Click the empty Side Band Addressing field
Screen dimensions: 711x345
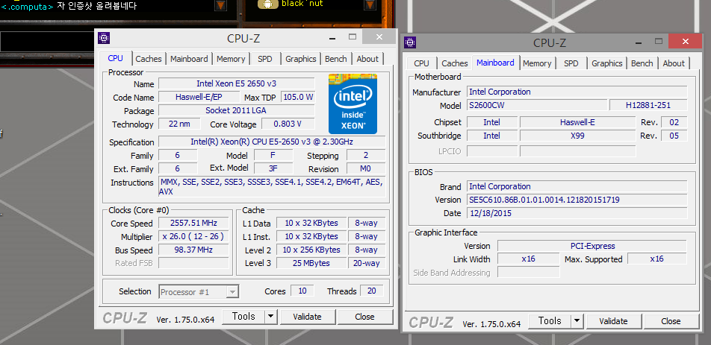pos(528,273)
